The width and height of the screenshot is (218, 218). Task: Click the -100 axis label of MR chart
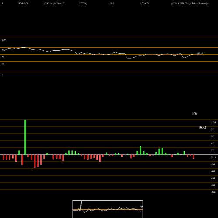click(214, 192)
